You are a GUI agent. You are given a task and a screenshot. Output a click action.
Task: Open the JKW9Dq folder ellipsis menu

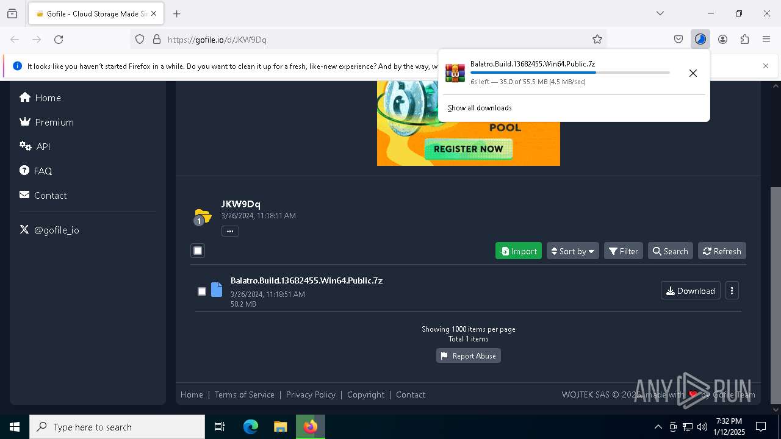tap(230, 231)
